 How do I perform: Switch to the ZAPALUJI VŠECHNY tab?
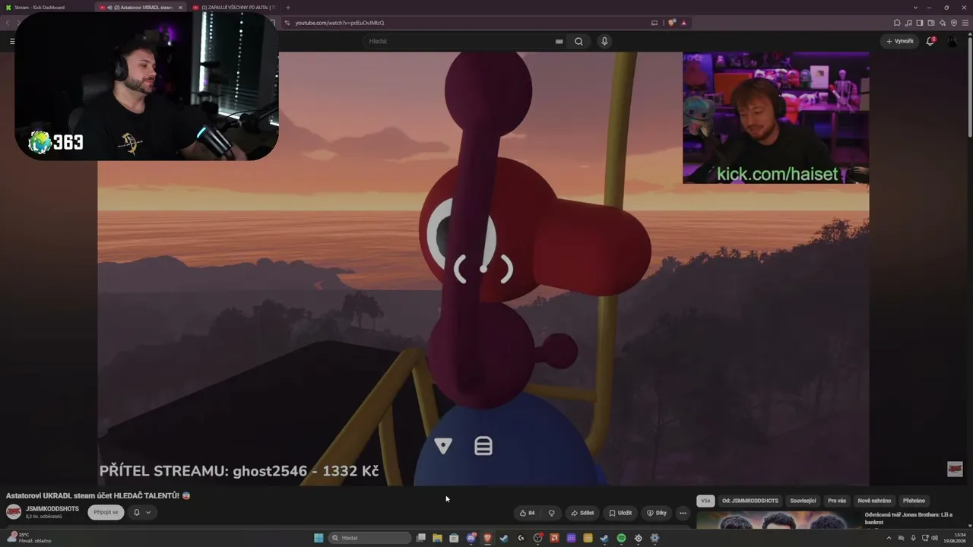pyautogui.click(x=233, y=8)
